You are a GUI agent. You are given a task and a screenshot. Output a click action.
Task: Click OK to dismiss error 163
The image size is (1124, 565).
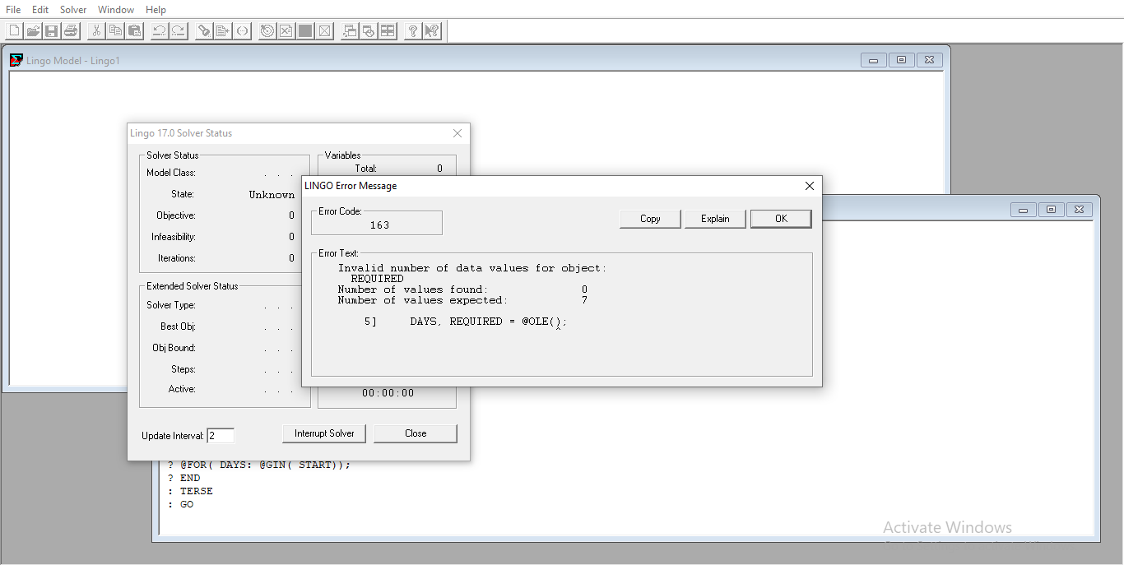tap(780, 219)
